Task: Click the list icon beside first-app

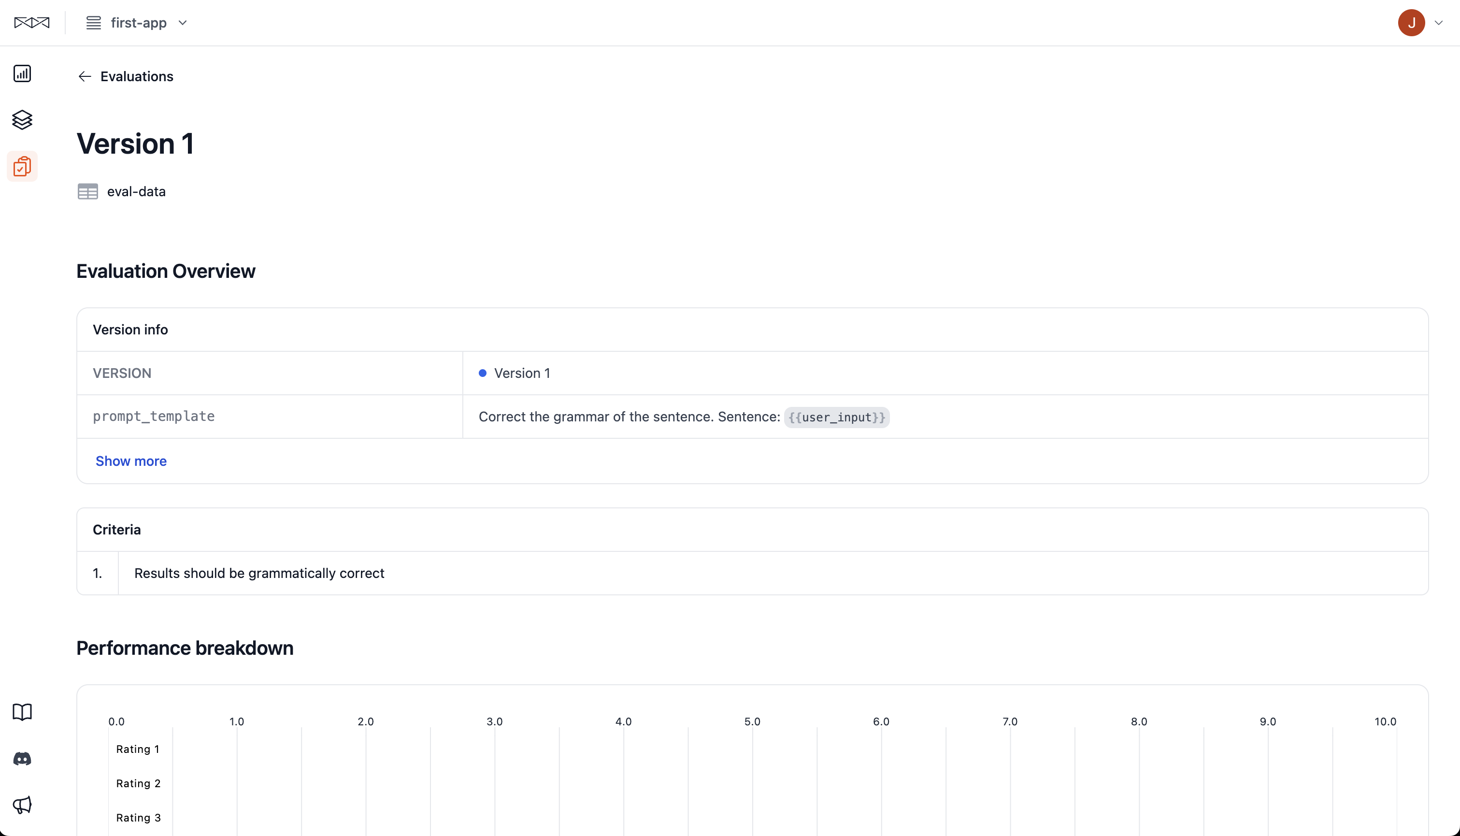Action: (x=94, y=22)
